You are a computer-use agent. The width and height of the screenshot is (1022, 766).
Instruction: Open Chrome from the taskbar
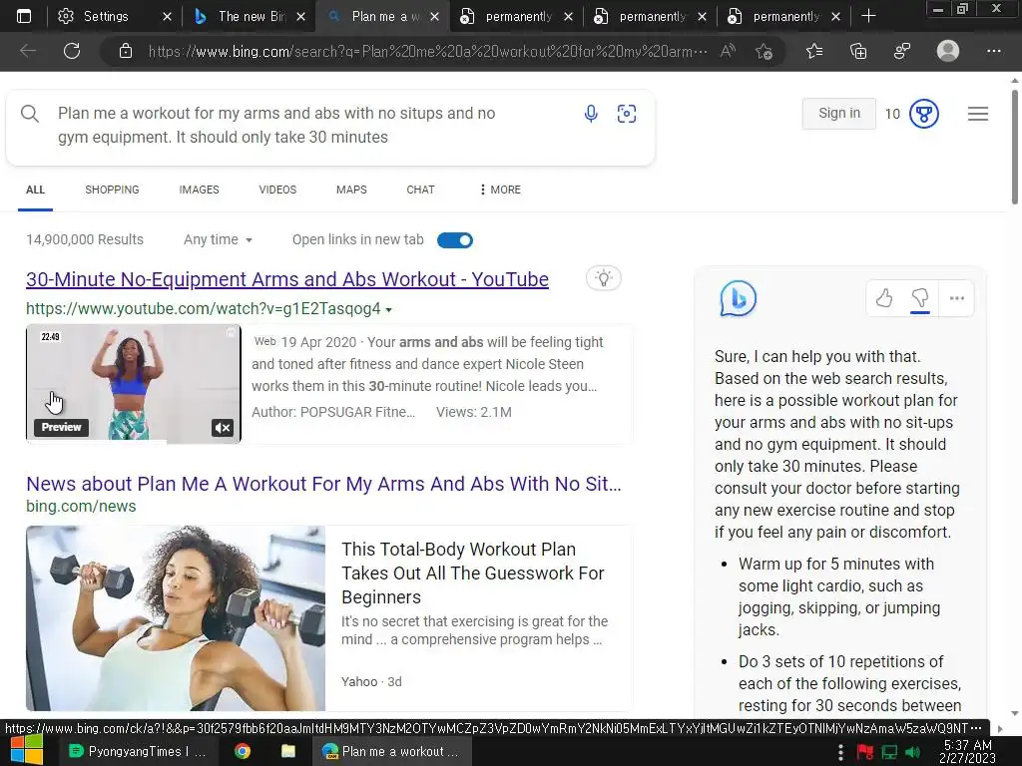tap(243, 751)
